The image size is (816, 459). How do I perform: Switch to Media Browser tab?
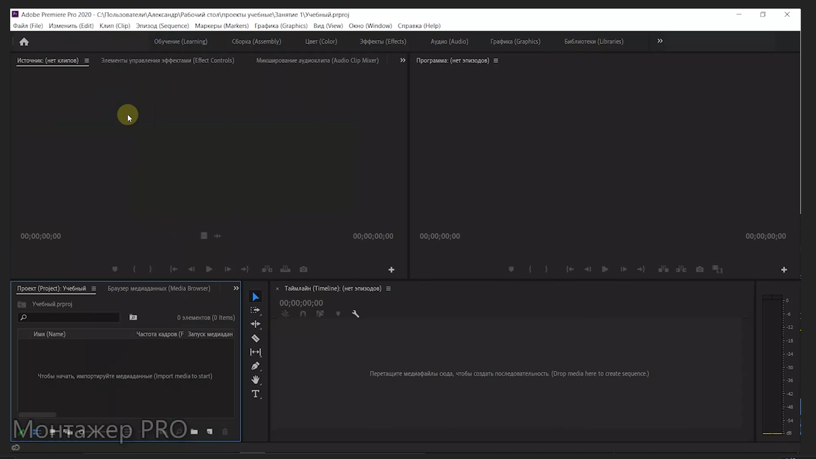[158, 289]
